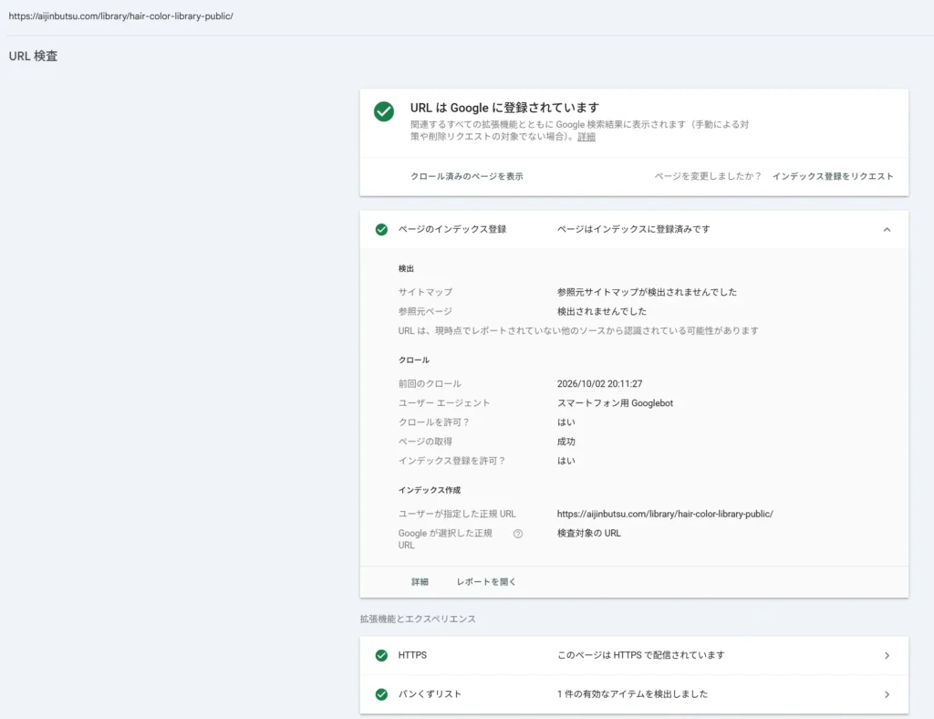Screen dimensions: 934x719
Task: Expand the パンくずリスト row chevron
Action: tap(887, 694)
